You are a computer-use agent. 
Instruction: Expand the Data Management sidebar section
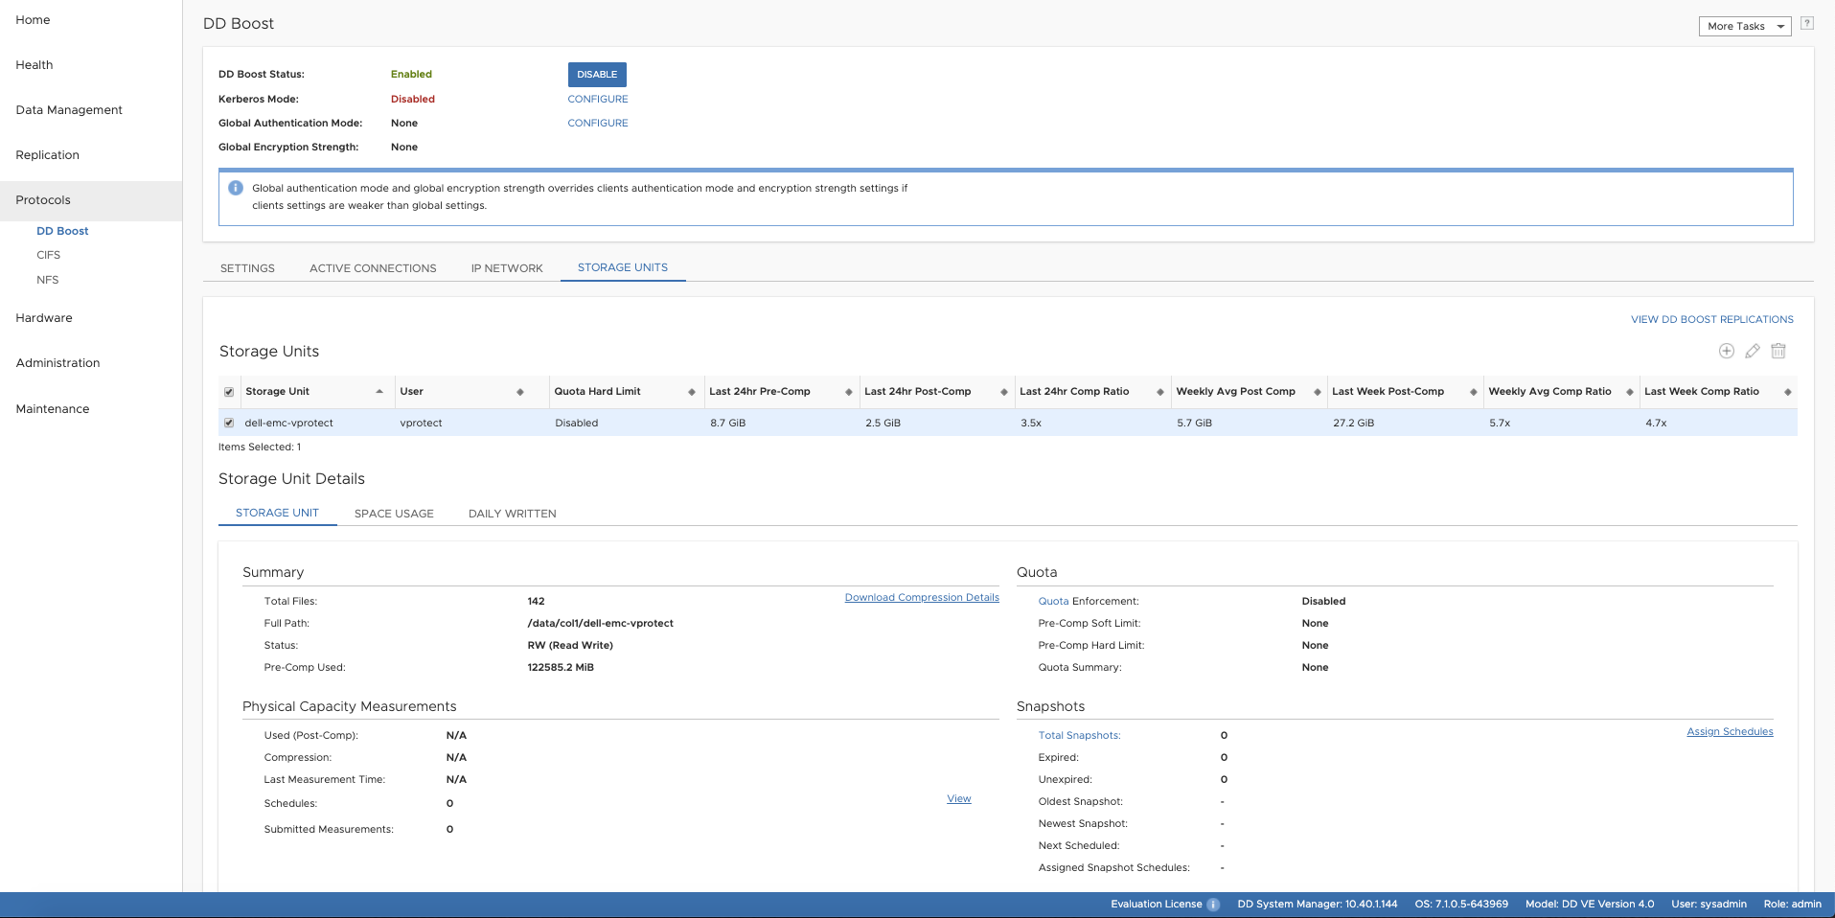[69, 110]
